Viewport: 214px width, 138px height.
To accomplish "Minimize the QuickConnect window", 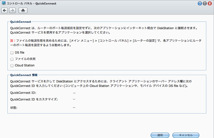I will 205,4.
